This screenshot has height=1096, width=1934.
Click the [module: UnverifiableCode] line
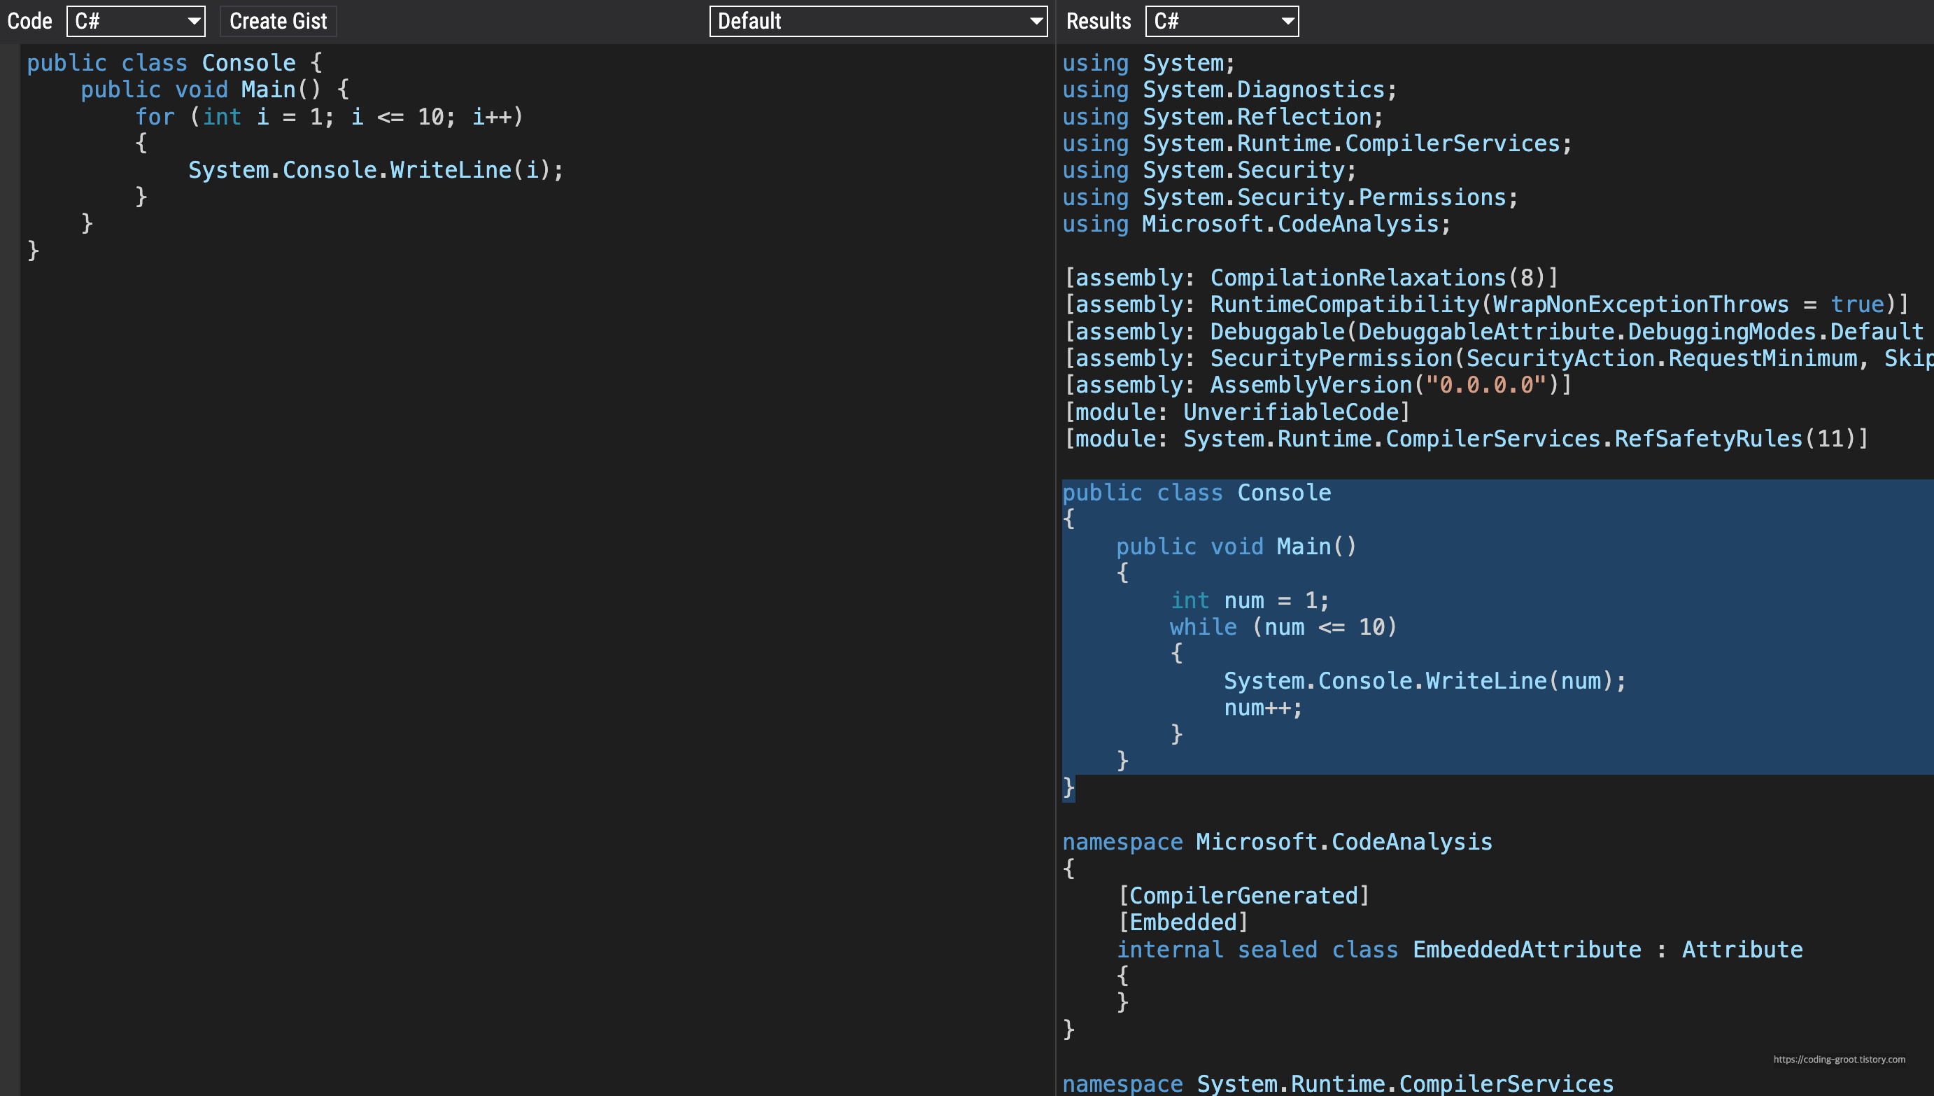click(x=1237, y=412)
